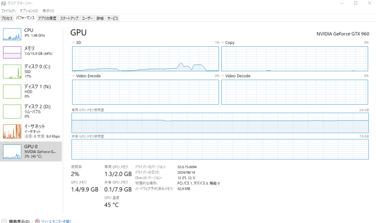Select the メモリ usage mini graph
This screenshot has height=223, width=376.
(x=12, y=52)
